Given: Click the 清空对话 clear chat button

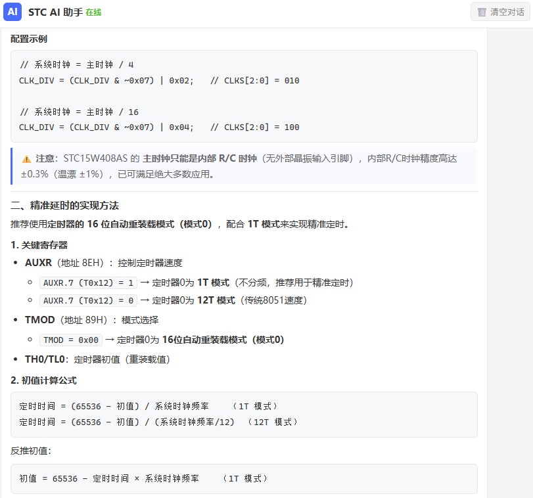Looking at the screenshot, I should click(500, 12).
